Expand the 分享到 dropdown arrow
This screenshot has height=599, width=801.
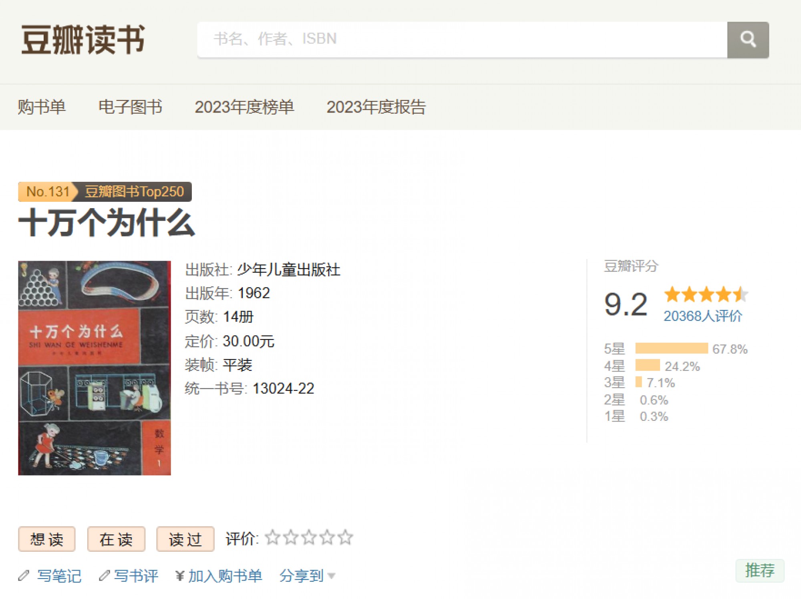click(x=331, y=576)
